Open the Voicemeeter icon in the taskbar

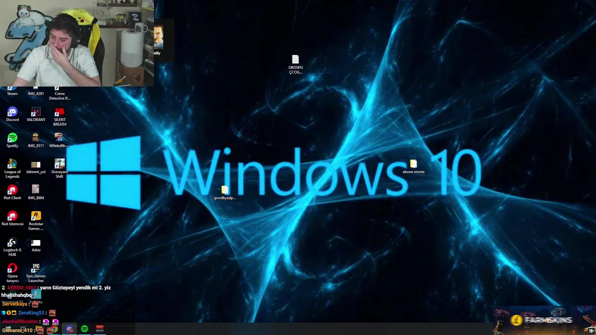click(100, 329)
